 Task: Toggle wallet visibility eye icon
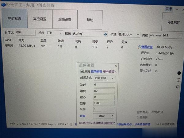click(x=105, y=34)
